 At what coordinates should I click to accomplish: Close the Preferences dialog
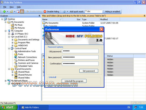coord(101,29)
